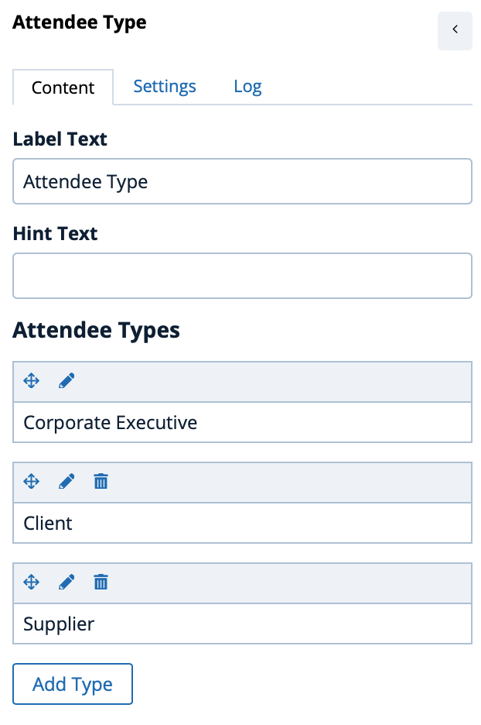Edit the Client attendee type
The width and height of the screenshot is (481, 725).
67,481
